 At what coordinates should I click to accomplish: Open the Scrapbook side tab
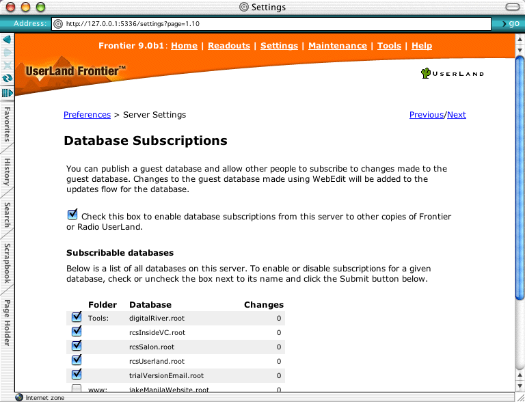coord(7,263)
